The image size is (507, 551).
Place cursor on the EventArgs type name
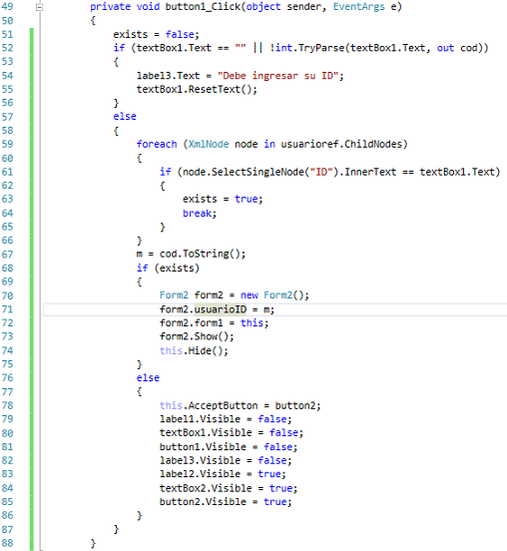coord(358,7)
